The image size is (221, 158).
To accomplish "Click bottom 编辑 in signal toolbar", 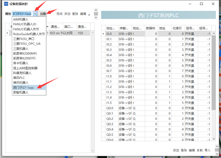I will 192,150.
